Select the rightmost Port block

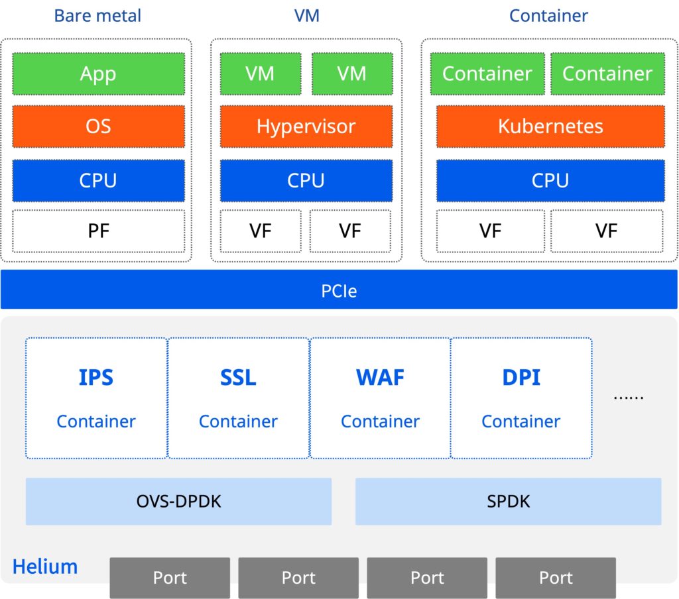tap(556, 578)
